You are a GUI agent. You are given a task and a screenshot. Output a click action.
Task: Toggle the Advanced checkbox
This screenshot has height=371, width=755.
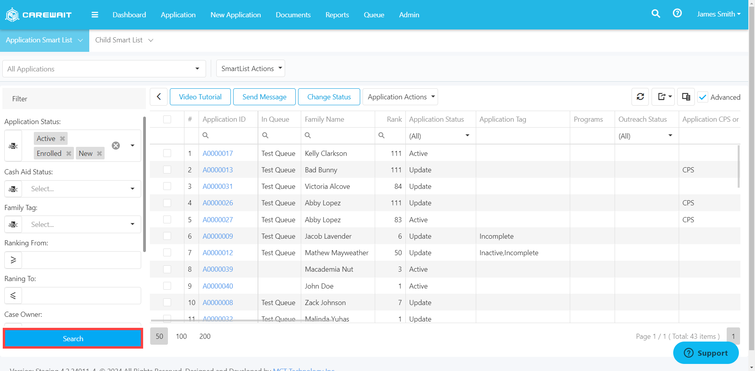(703, 97)
